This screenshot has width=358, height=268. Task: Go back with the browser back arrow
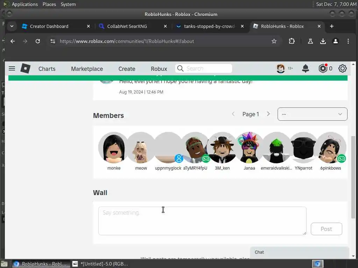[13, 41]
